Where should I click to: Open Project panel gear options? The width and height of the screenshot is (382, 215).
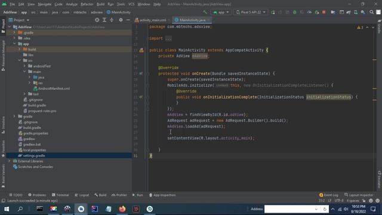tap(121, 20)
